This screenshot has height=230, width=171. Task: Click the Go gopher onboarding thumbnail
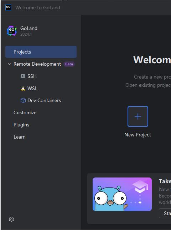pyautogui.click(x=122, y=194)
